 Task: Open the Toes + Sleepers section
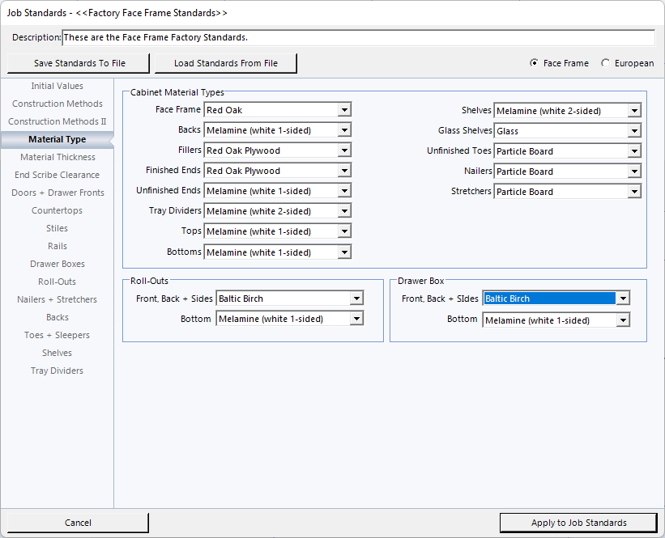tap(58, 335)
